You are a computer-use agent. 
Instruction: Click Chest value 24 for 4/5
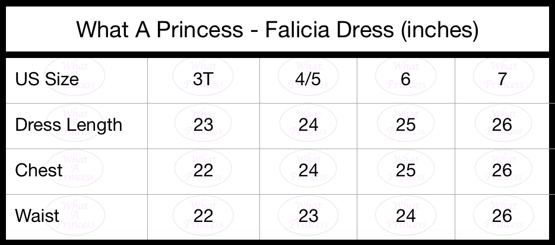pos(308,170)
